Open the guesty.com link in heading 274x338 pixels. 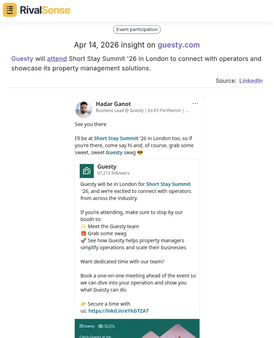coord(178,45)
